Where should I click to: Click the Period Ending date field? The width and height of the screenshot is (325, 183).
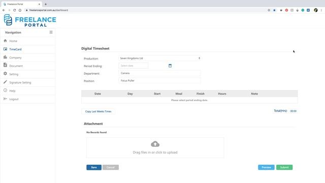pyautogui.click(x=134, y=66)
